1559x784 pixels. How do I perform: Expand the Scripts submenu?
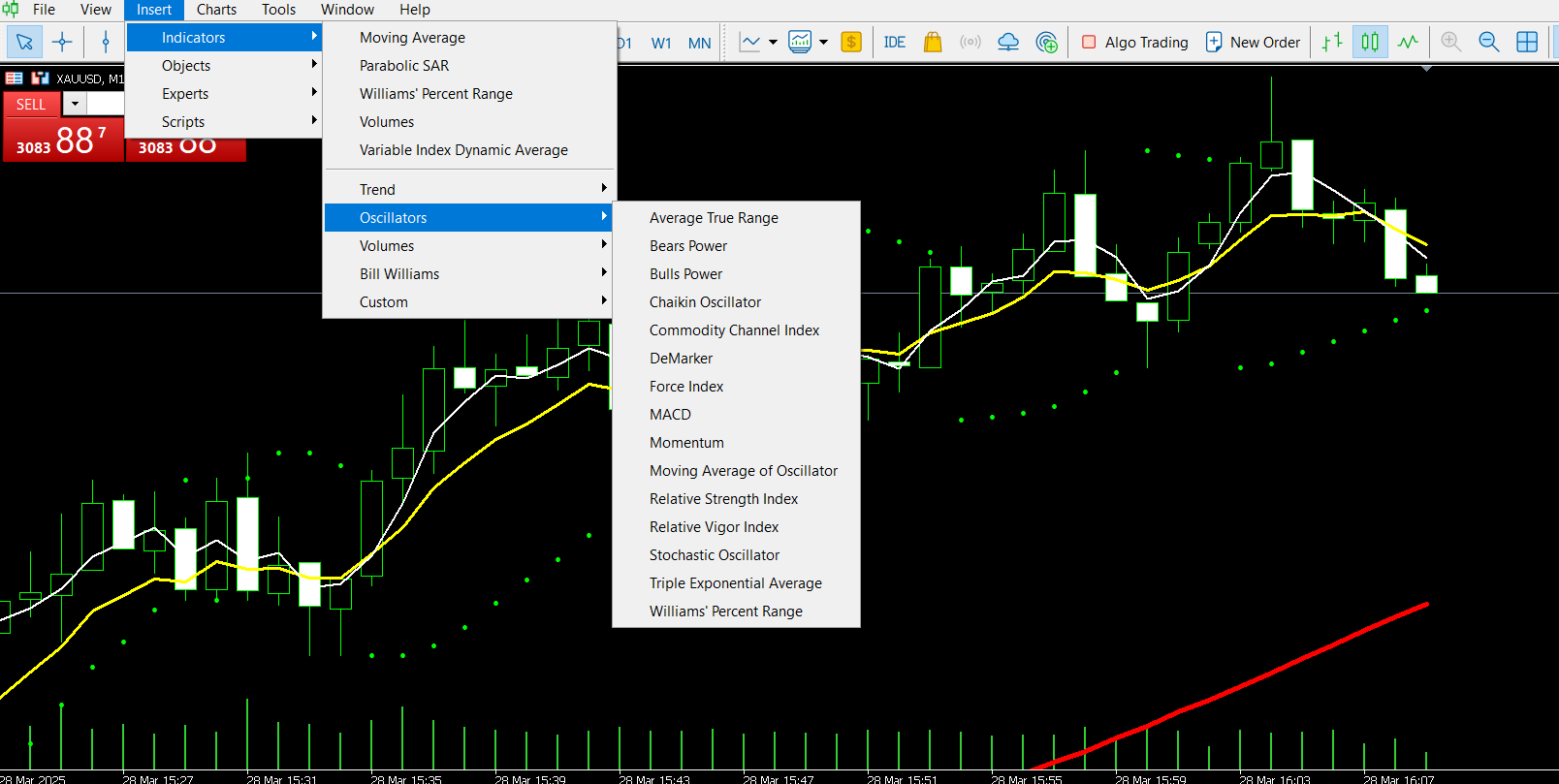[x=224, y=121]
